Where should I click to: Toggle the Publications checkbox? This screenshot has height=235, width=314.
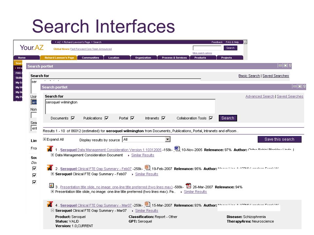[x=107, y=118]
